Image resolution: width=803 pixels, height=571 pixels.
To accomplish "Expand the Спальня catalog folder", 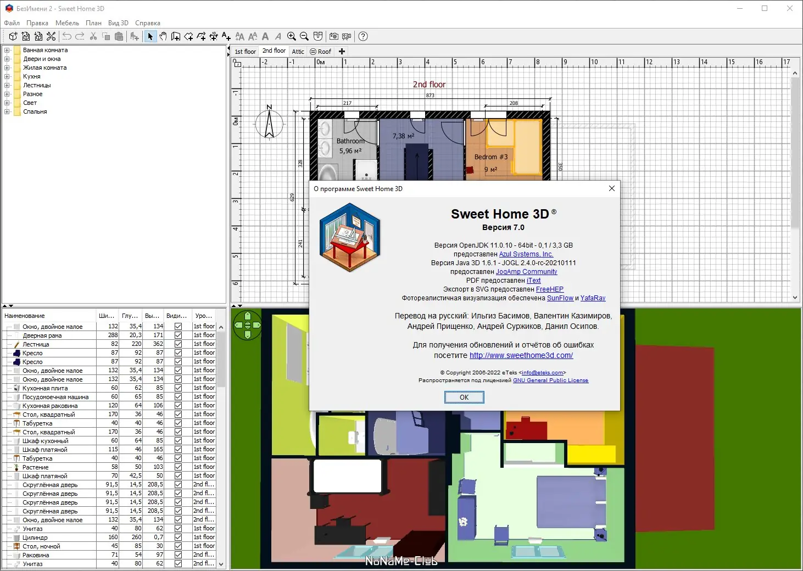I will point(7,111).
